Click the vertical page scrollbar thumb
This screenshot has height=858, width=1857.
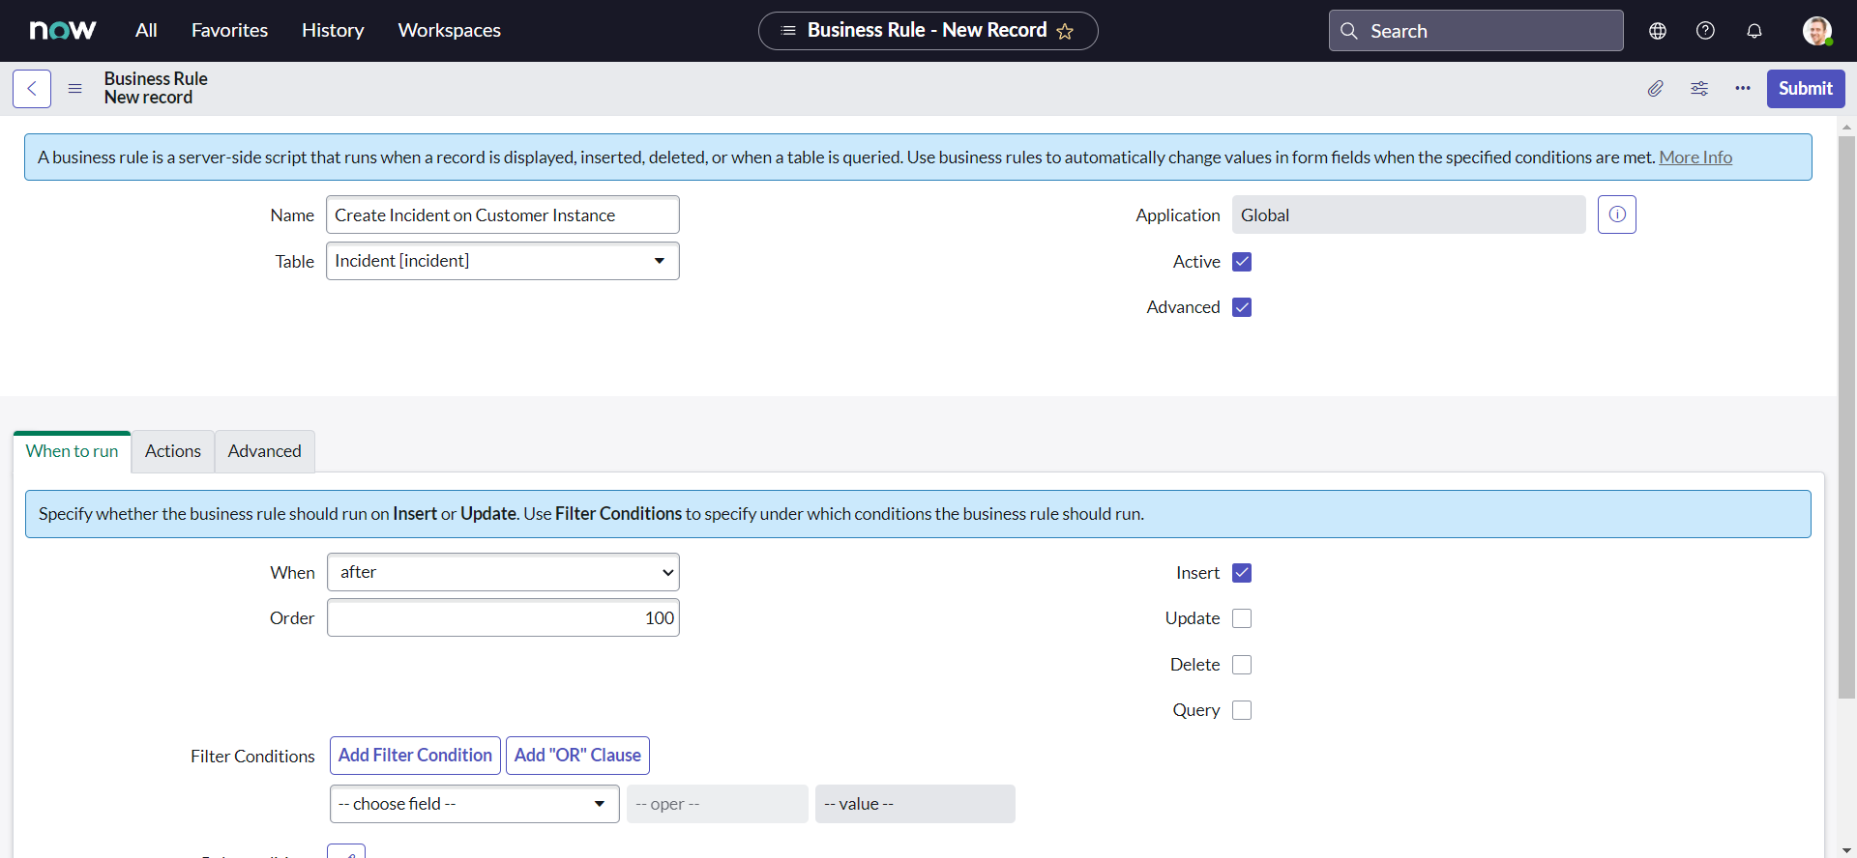click(x=1846, y=416)
